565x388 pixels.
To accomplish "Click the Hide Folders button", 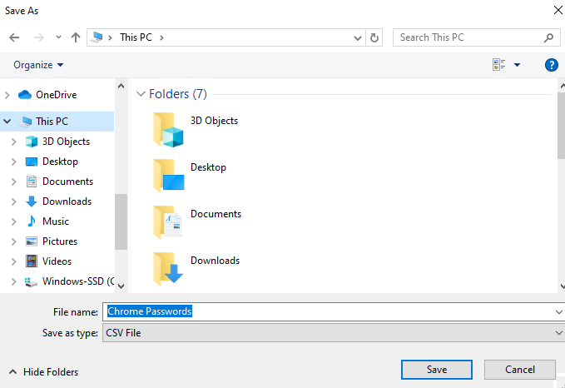I will click(43, 372).
